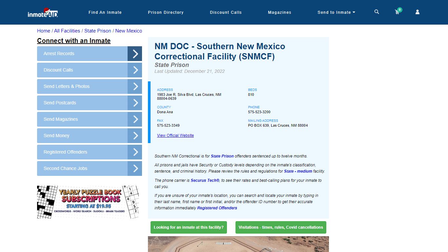448x252 pixels.
Task: Click the arrow icon beside Send Letters & Photos
Action: click(x=135, y=86)
